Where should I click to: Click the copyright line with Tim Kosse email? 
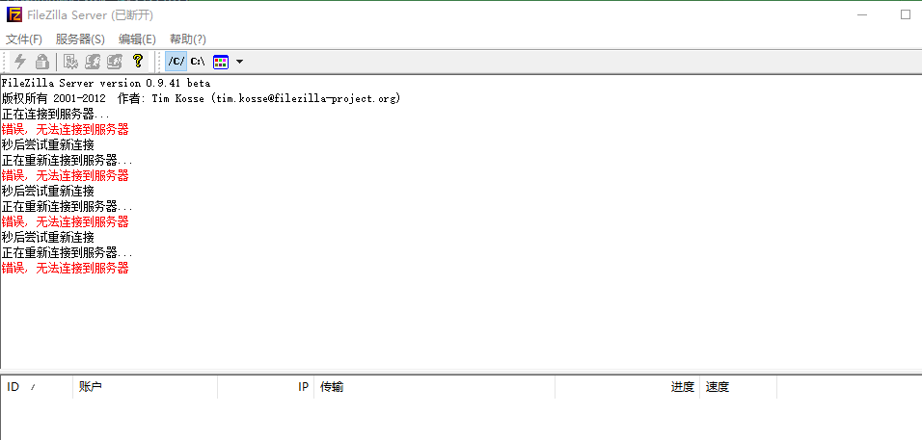tap(202, 98)
